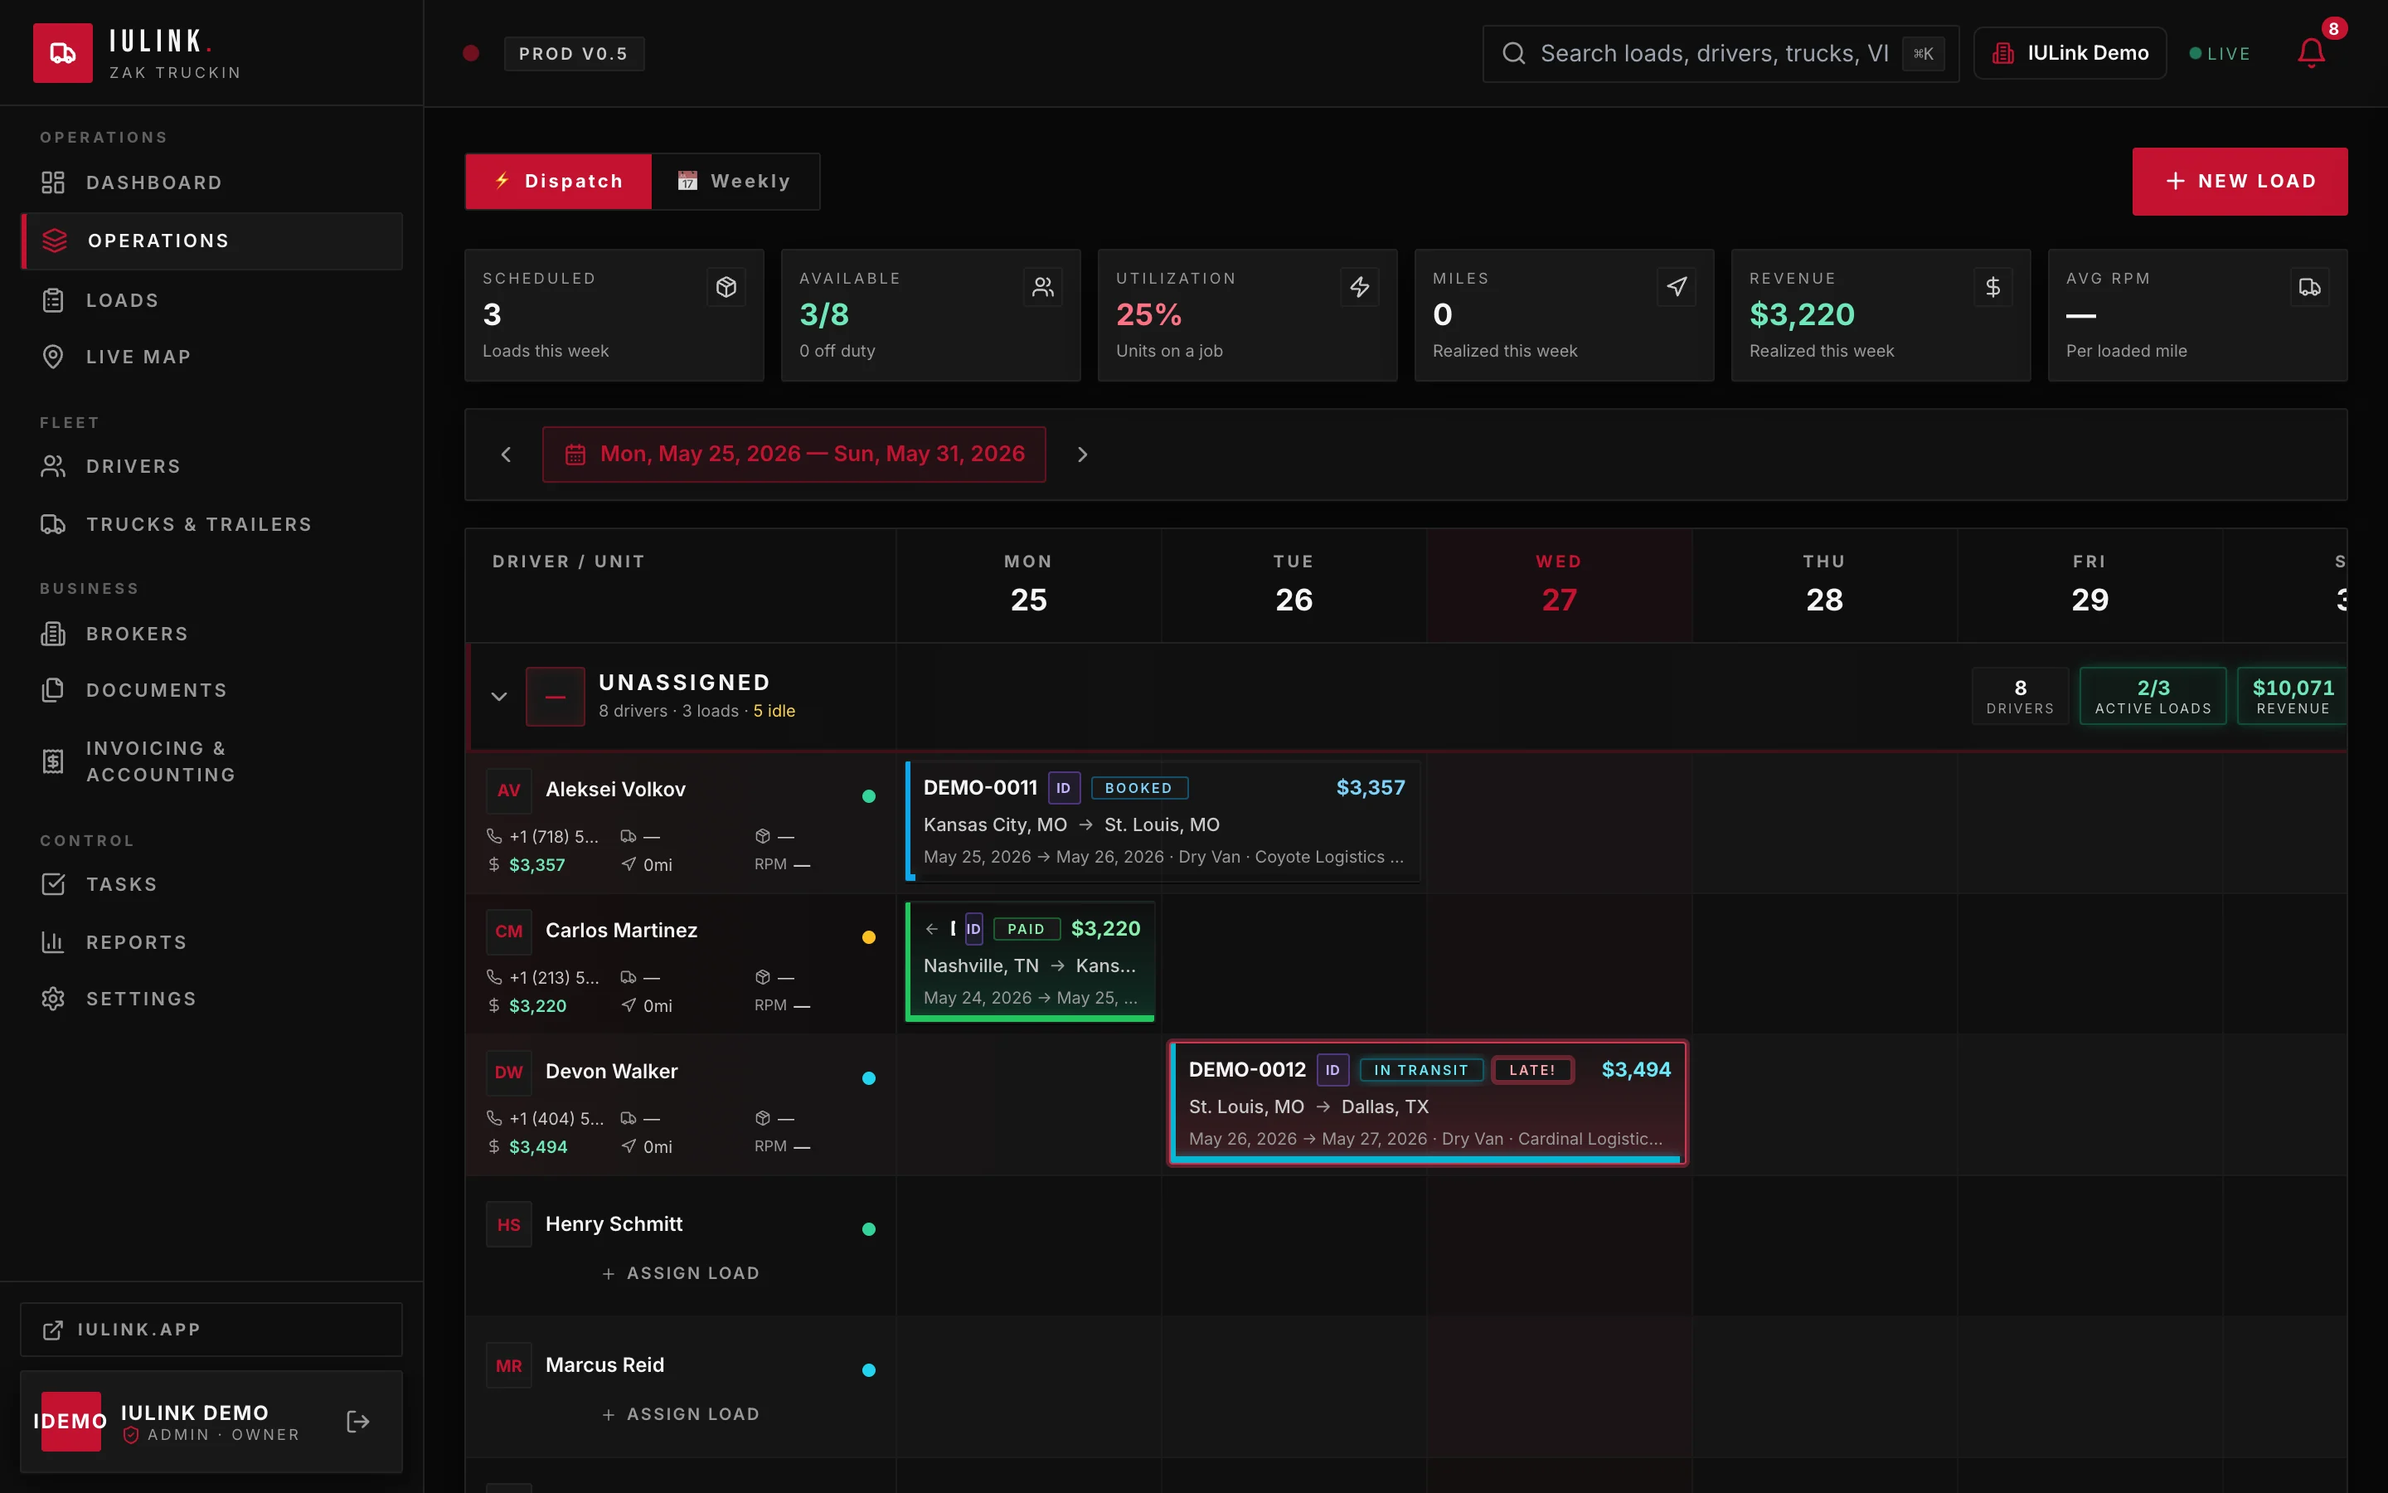Click Aleksei Volkov's green status dot
The height and width of the screenshot is (1493, 2388).
click(868, 796)
